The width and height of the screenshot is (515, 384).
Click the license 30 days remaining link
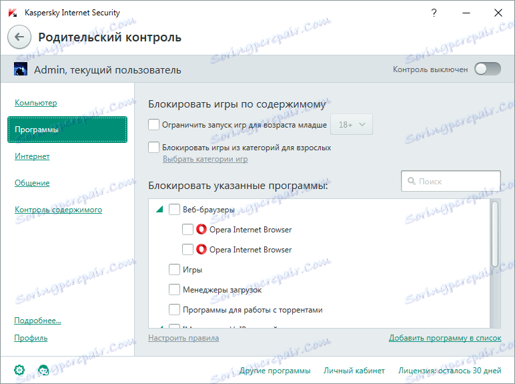450,371
